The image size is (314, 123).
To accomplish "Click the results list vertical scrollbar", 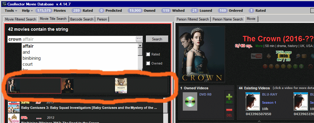I will pos(165,110).
